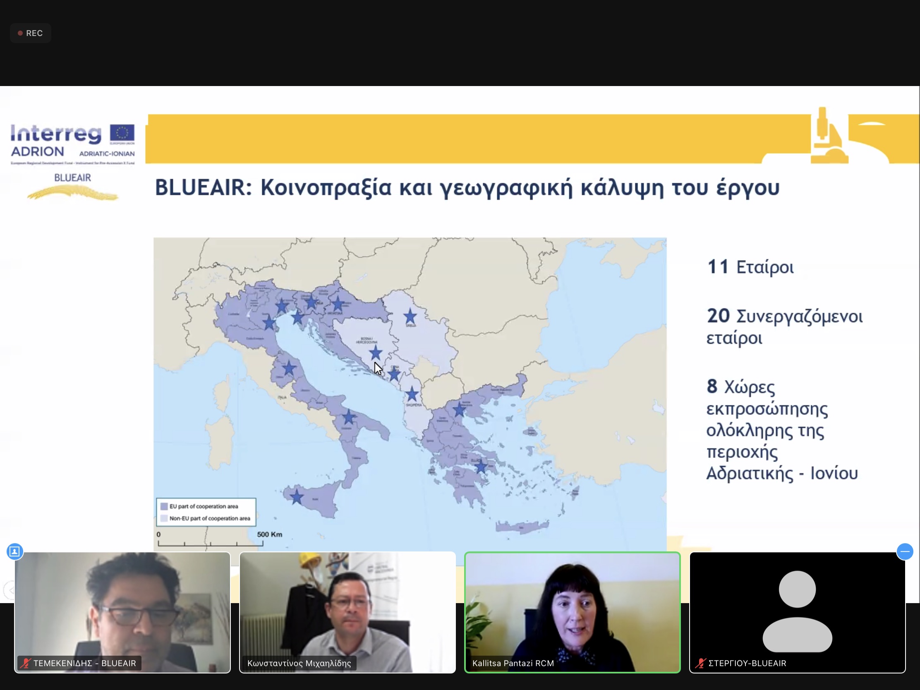Click the star marker over Sicily
The image size is (920, 690).
click(297, 496)
